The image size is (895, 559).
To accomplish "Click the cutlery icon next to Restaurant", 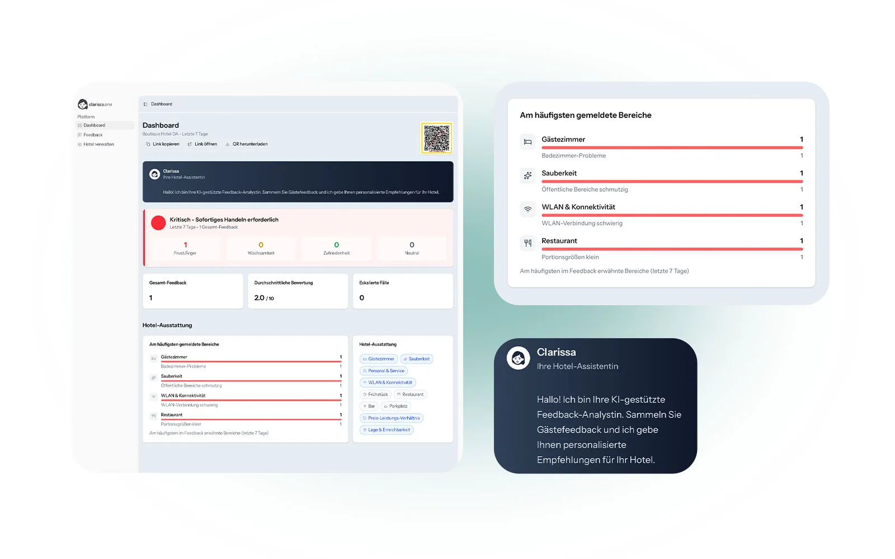I will click(x=527, y=243).
